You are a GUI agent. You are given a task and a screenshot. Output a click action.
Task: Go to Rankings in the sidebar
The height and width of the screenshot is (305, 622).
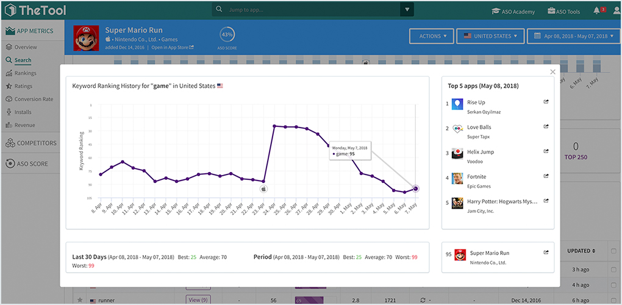coord(25,73)
